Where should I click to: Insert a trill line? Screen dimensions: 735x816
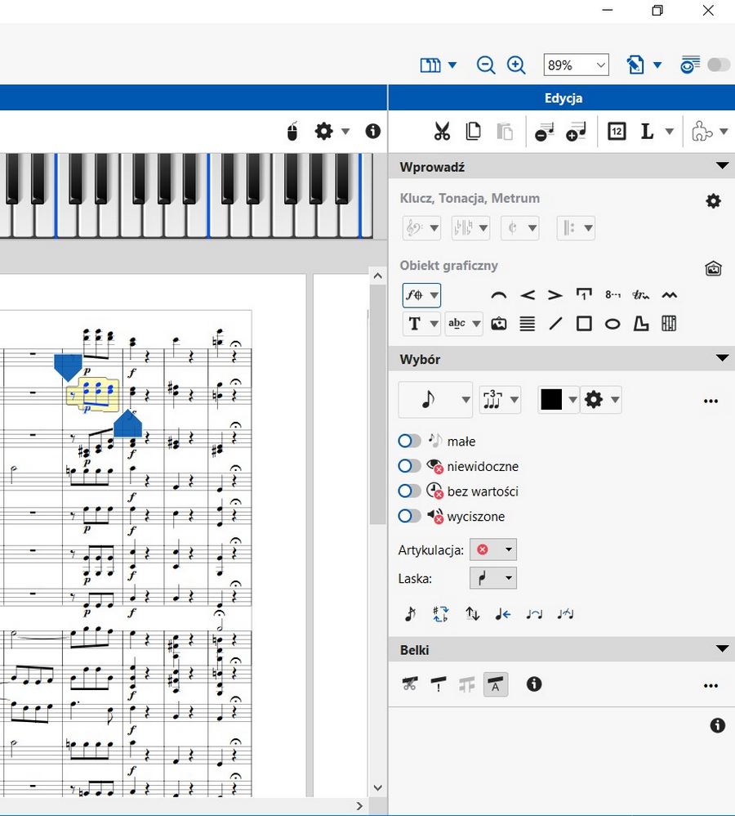[x=641, y=296]
